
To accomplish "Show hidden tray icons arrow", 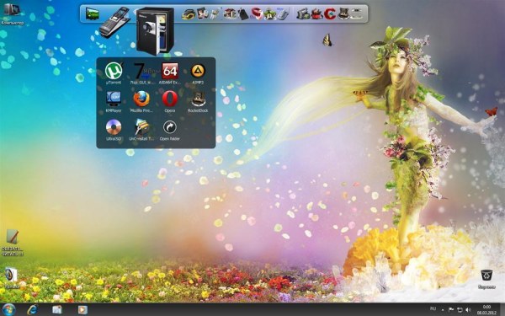I will point(443,310).
